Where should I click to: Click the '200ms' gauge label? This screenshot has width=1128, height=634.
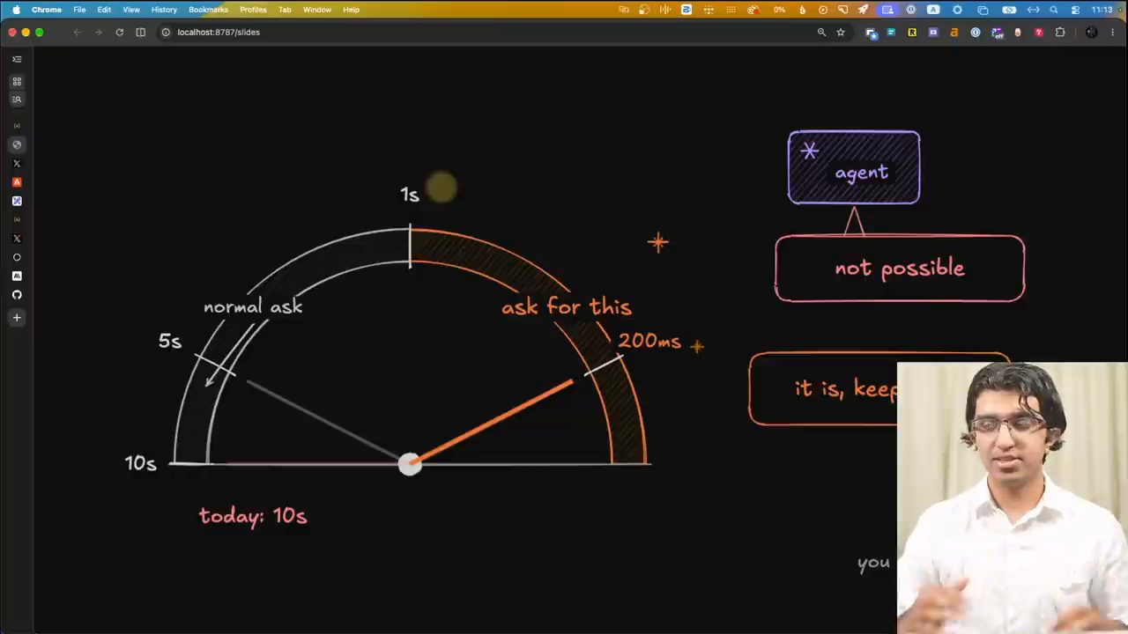point(649,341)
